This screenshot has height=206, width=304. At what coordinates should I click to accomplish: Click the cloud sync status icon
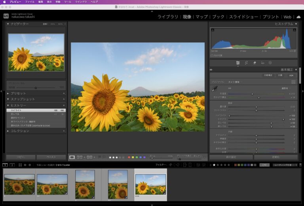(x=298, y=17)
